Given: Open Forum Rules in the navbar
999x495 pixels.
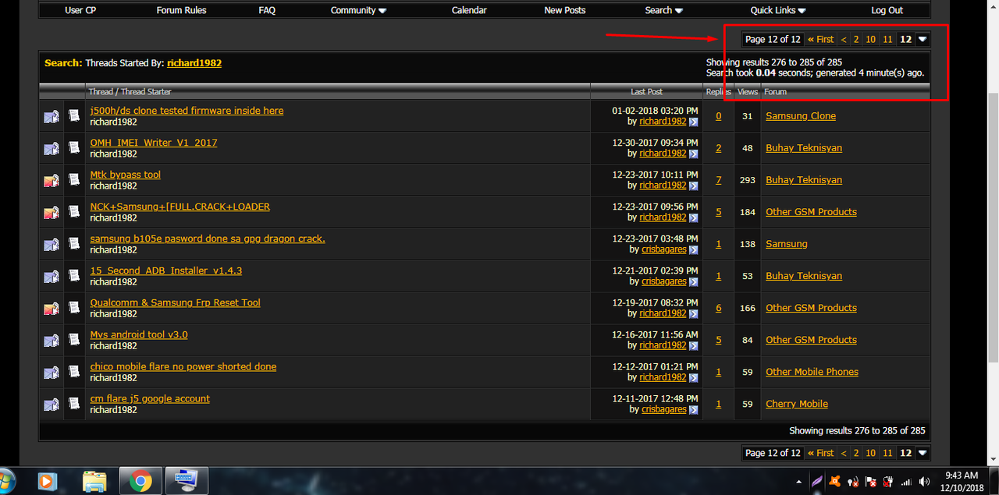Looking at the screenshot, I should (181, 10).
